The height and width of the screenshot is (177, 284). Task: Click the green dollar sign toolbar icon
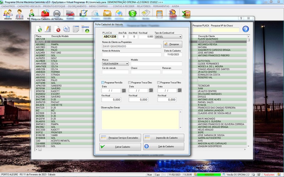[x=133, y=14]
